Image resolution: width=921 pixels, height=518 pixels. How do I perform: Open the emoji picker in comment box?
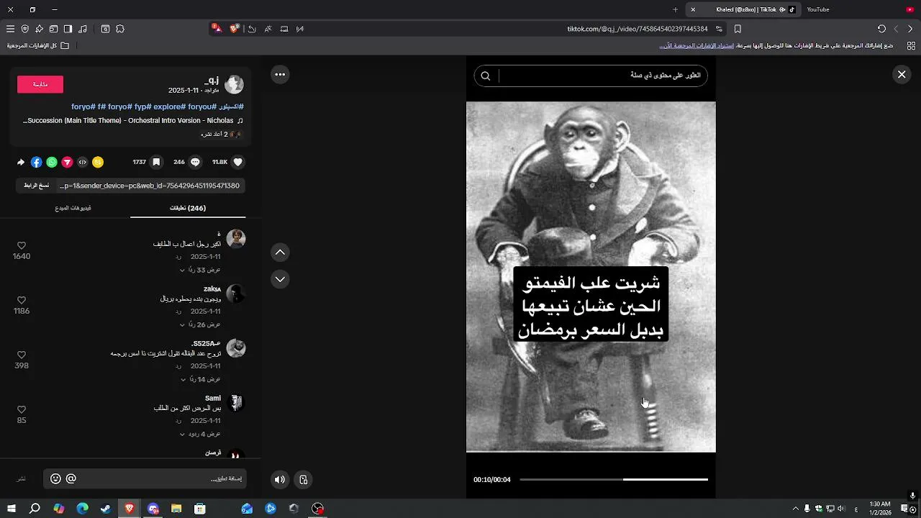[55, 479]
